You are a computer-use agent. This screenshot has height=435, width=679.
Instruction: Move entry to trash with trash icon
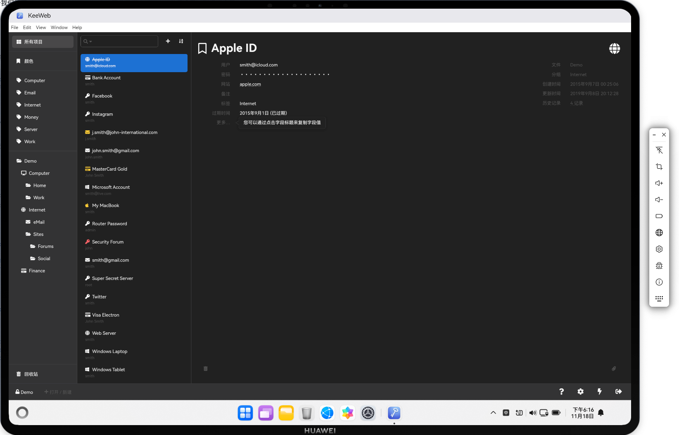coord(206,369)
